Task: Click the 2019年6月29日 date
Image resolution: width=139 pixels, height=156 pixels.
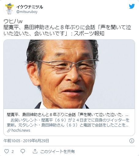Action: (x=36, y=141)
